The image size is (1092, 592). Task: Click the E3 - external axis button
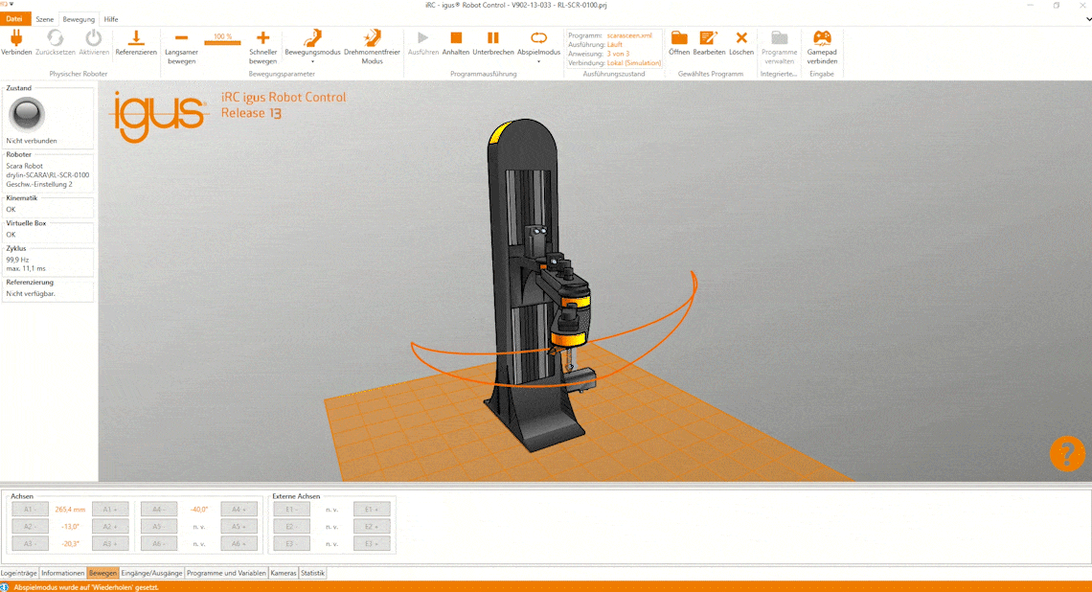tap(292, 543)
